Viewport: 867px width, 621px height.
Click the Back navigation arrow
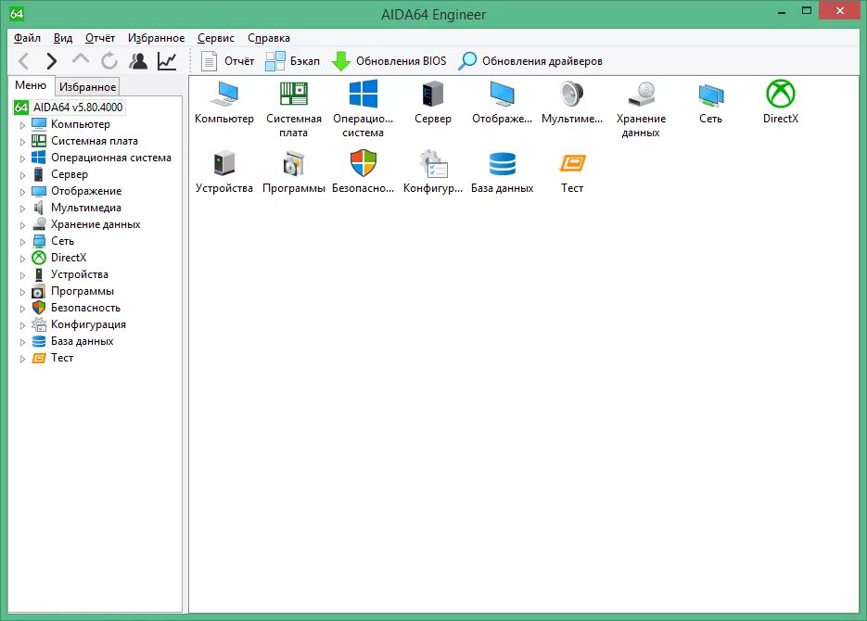(x=23, y=61)
